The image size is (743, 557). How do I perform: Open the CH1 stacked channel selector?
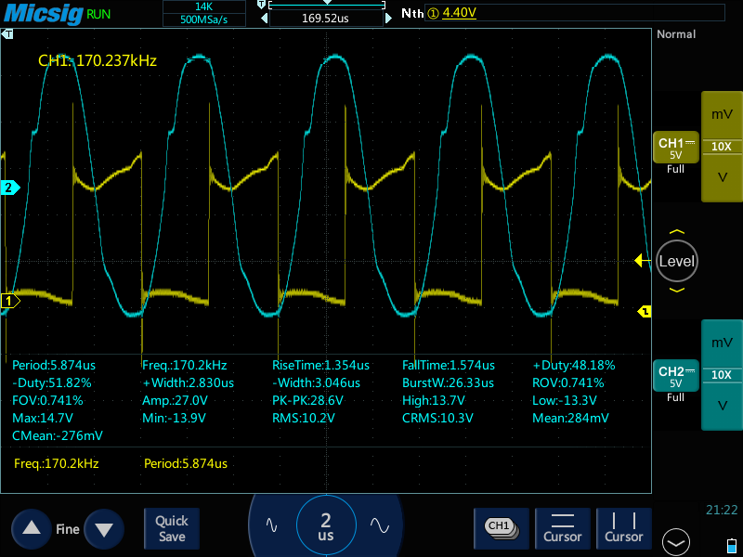502,528
